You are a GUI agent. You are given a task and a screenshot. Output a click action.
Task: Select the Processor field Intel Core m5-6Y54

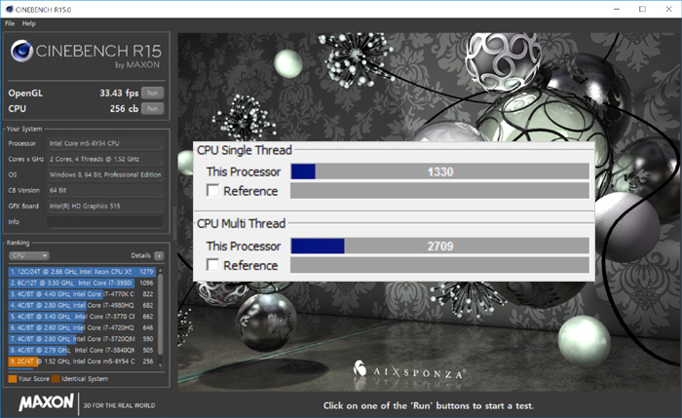(105, 143)
